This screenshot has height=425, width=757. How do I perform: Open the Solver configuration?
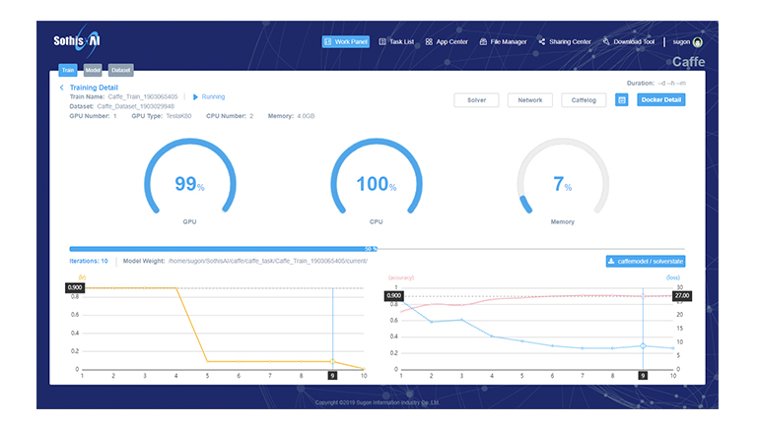point(476,99)
